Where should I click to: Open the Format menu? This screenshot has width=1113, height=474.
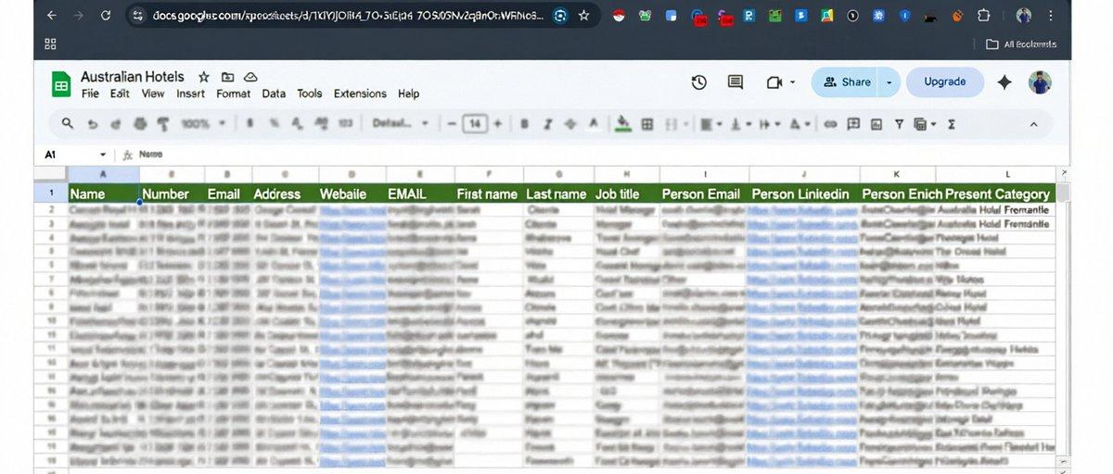point(234,94)
